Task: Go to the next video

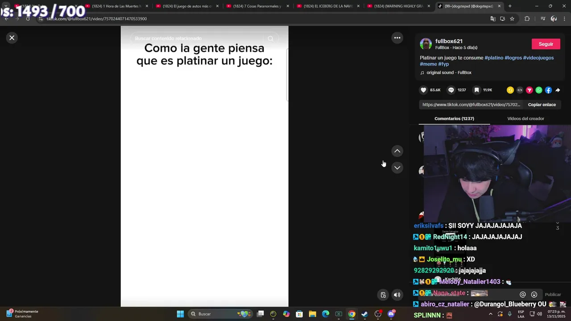Action: 397,168
